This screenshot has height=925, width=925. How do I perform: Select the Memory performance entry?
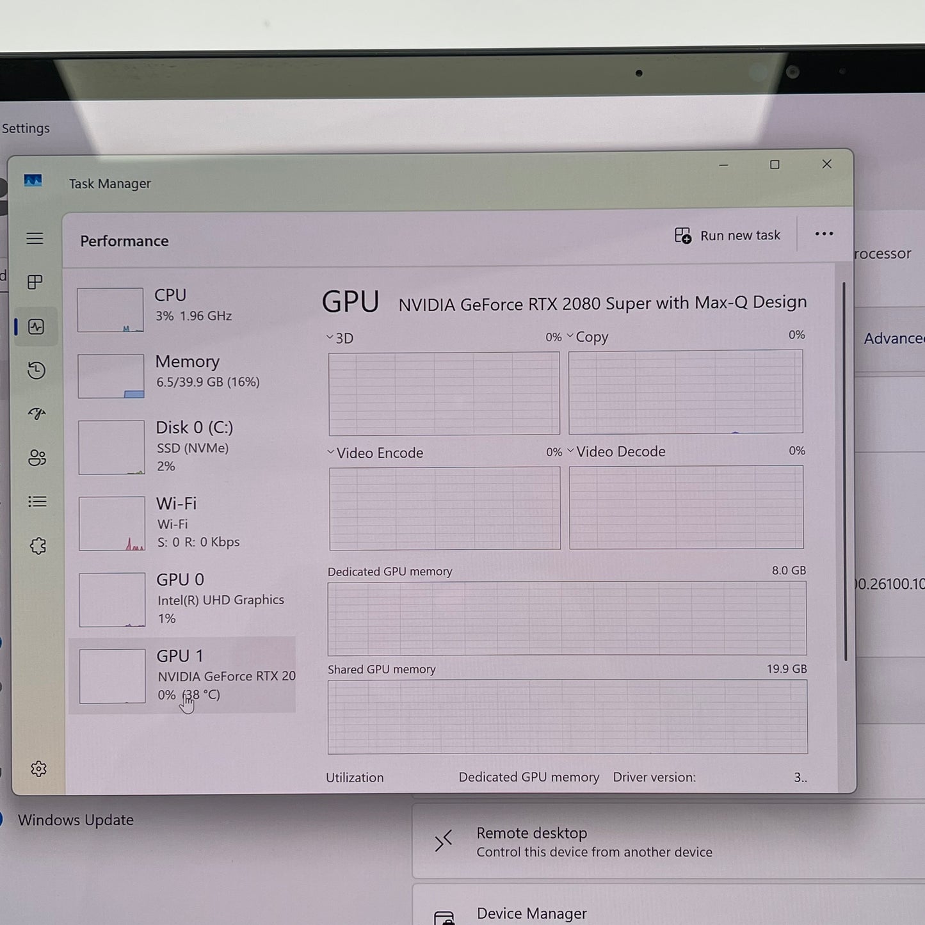[x=182, y=375]
